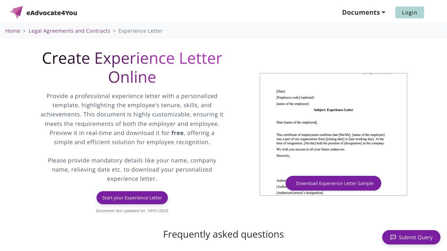This screenshot has height=251, width=447.
Task: Click the Frequently asked questions heading
Action: pyautogui.click(x=223, y=234)
